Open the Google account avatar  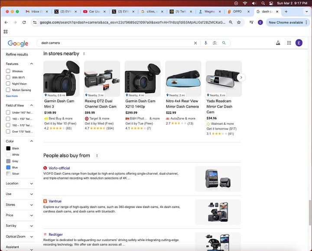click(x=299, y=43)
